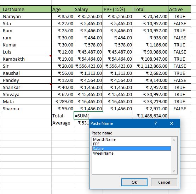The height and width of the screenshot is (194, 196).
Task: Click the Kambakth cell with comment marker
Action: click(27, 59)
